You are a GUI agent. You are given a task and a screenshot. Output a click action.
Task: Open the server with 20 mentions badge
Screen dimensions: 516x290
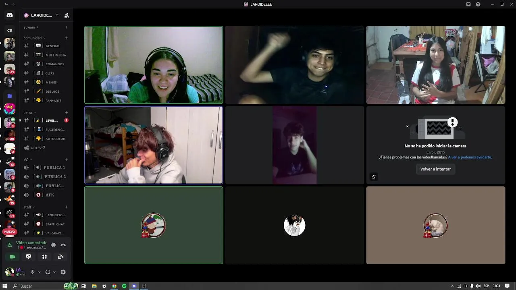pyautogui.click(x=10, y=136)
